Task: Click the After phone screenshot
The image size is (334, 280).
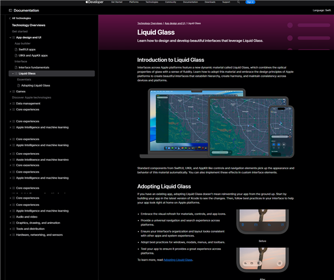Action: [x=262, y=260]
